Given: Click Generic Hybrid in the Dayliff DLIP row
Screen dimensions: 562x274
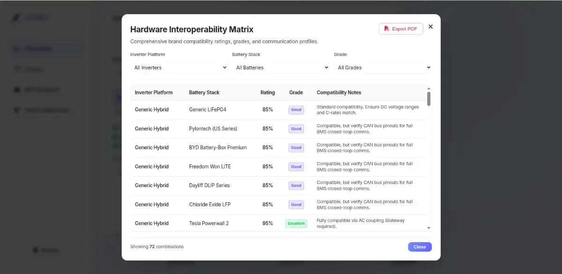Looking at the screenshot, I should pyautogui.click(x=152, y=185).
